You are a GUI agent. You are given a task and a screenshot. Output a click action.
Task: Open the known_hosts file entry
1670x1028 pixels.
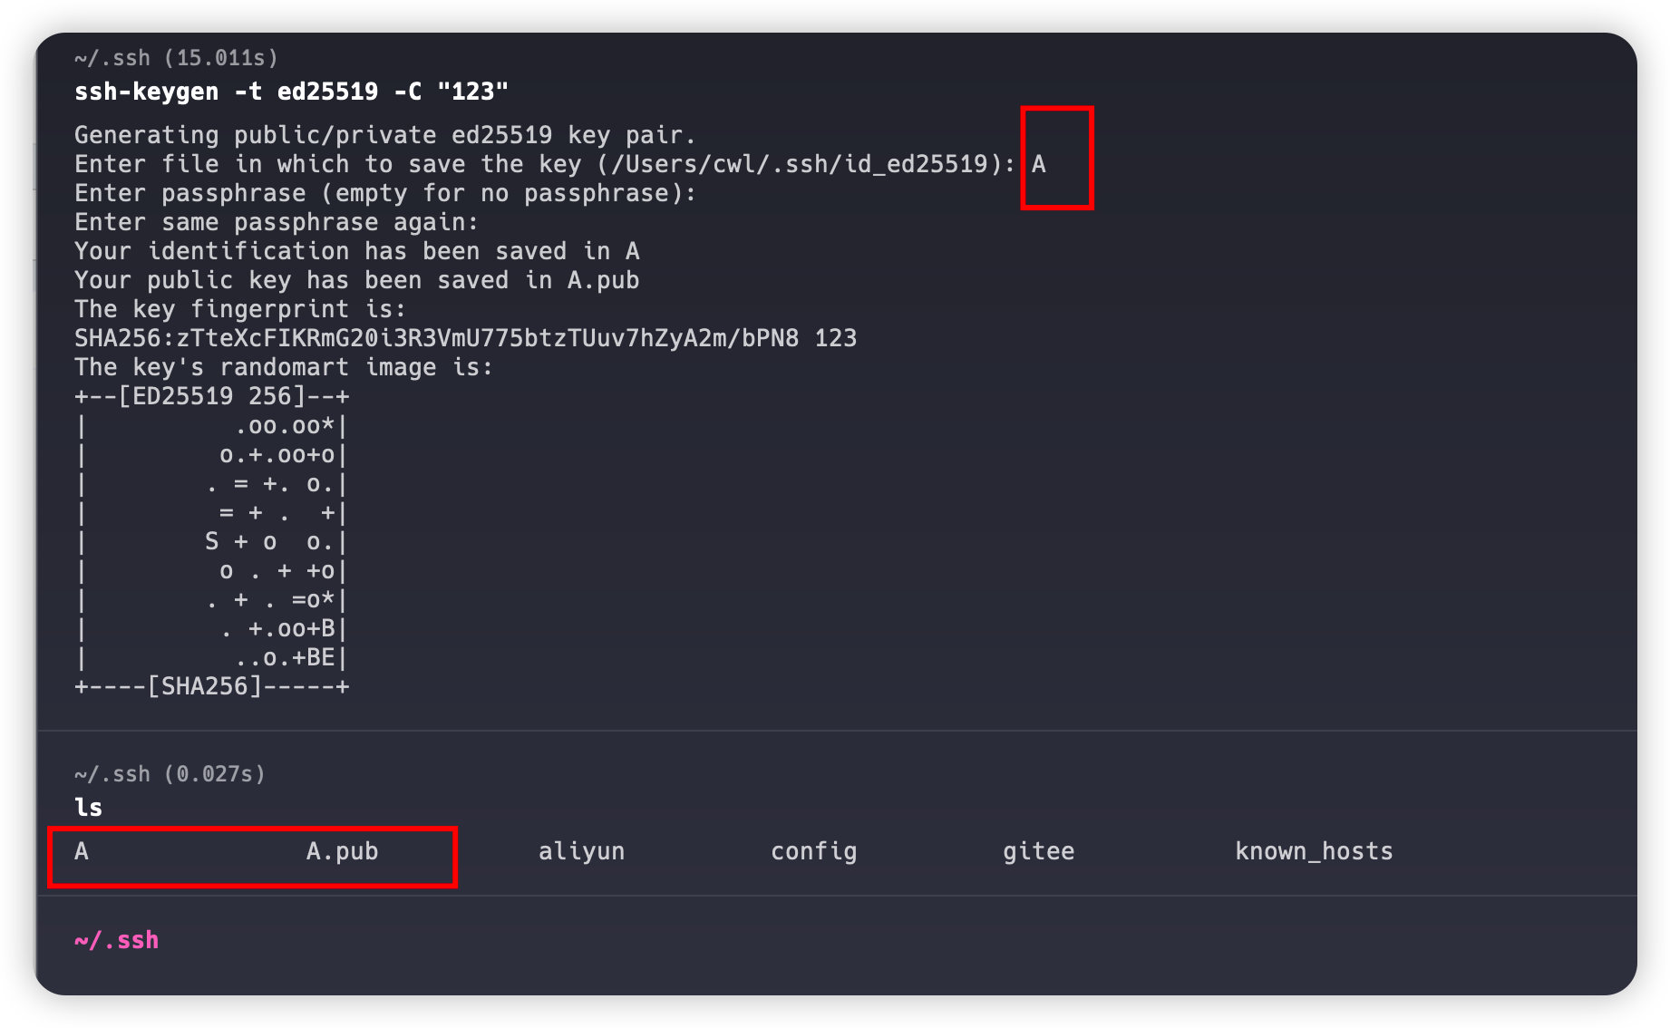tap(1314, 851)
